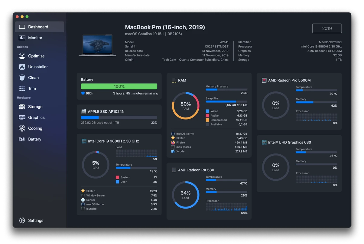Click the battery 100% charge bar

119,87
